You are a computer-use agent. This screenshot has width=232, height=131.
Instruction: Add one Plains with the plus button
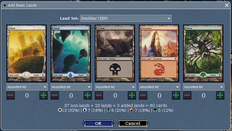pos(44,95)
